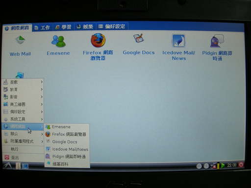Open Pidgin messenger desktop icon
This screenshot has width=251, height=188.
pyautogui.click(x=217, y=47)
